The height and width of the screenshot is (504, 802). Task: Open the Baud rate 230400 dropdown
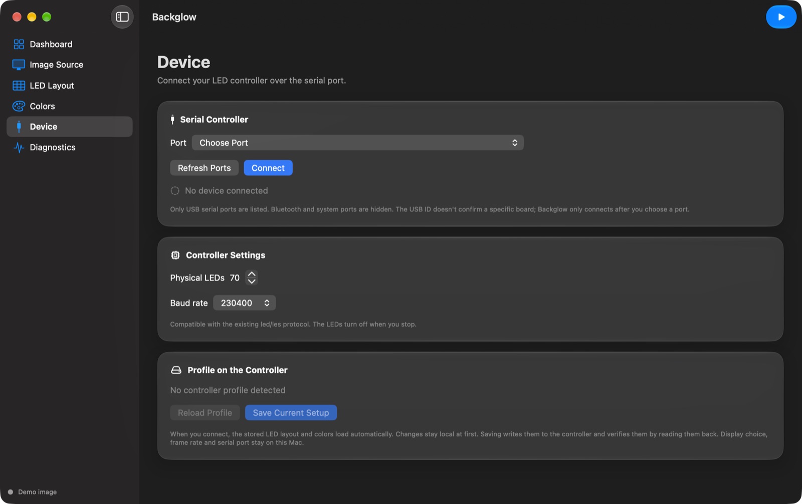click(244, 303)
